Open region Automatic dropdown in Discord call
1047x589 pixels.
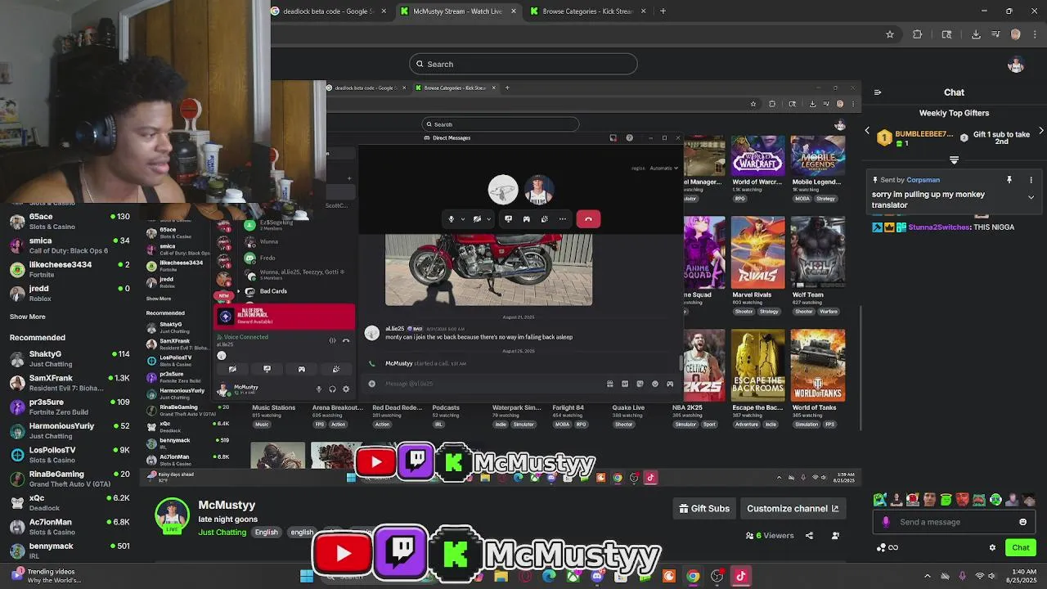pyautogui.click(x=663, y=168)
